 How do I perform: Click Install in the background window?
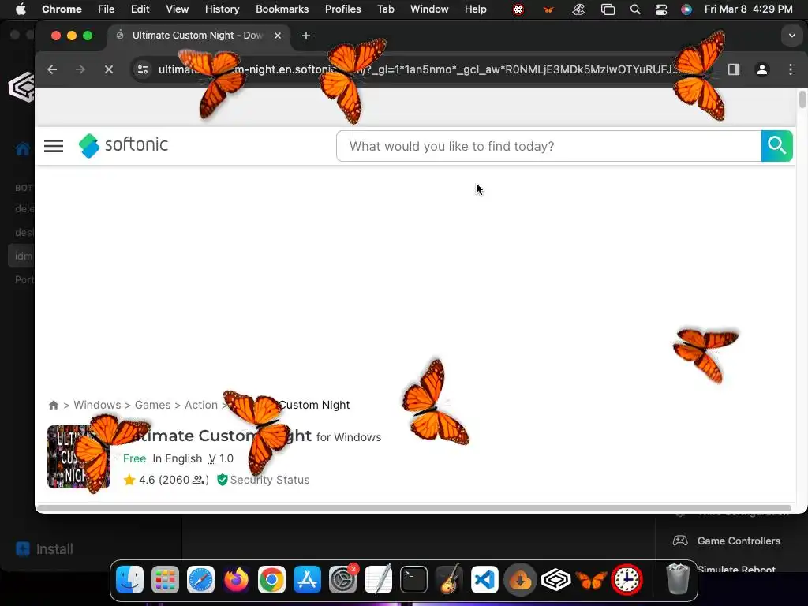tap(44, 549)
